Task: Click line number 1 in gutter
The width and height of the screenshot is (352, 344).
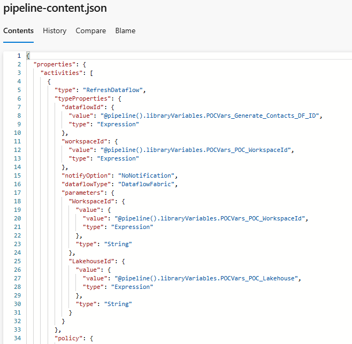Action: tap(19, 56)
